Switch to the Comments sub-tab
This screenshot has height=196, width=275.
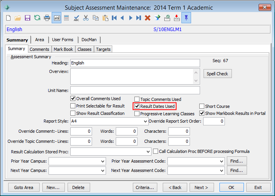pos(39,49)
